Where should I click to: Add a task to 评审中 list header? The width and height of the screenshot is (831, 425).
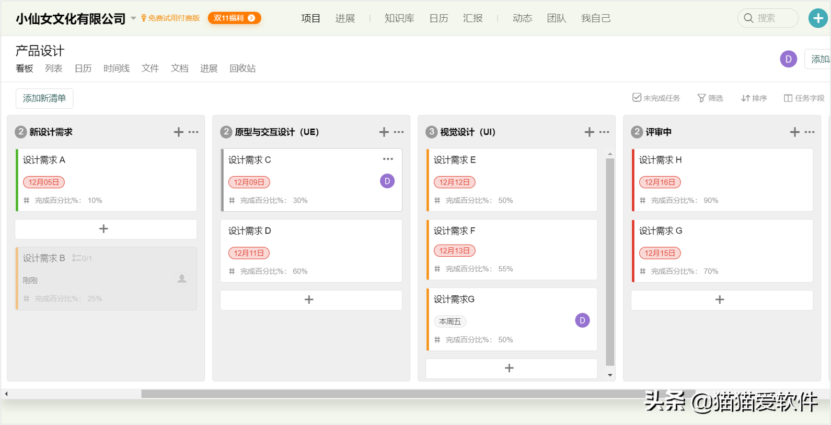click(x=795, y=132)
